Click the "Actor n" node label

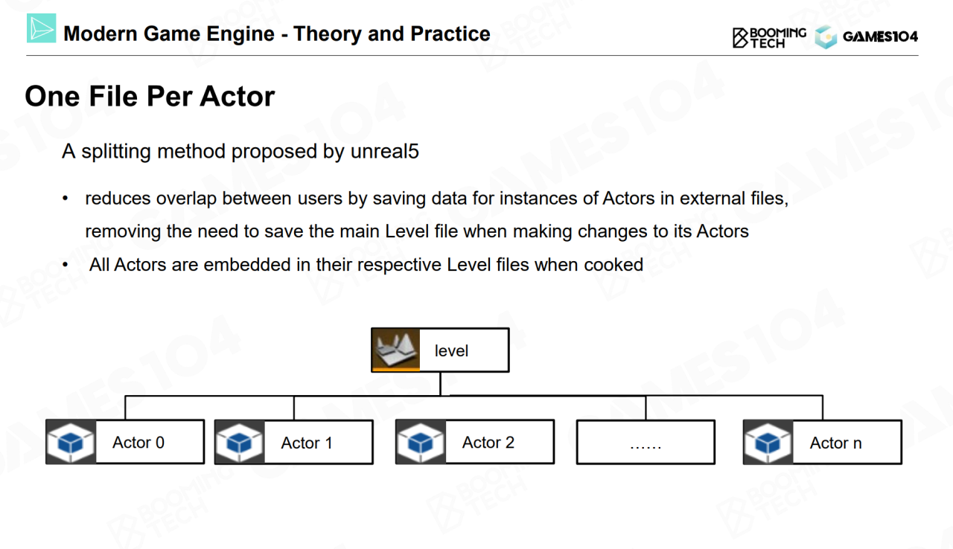tap(835, 443)
